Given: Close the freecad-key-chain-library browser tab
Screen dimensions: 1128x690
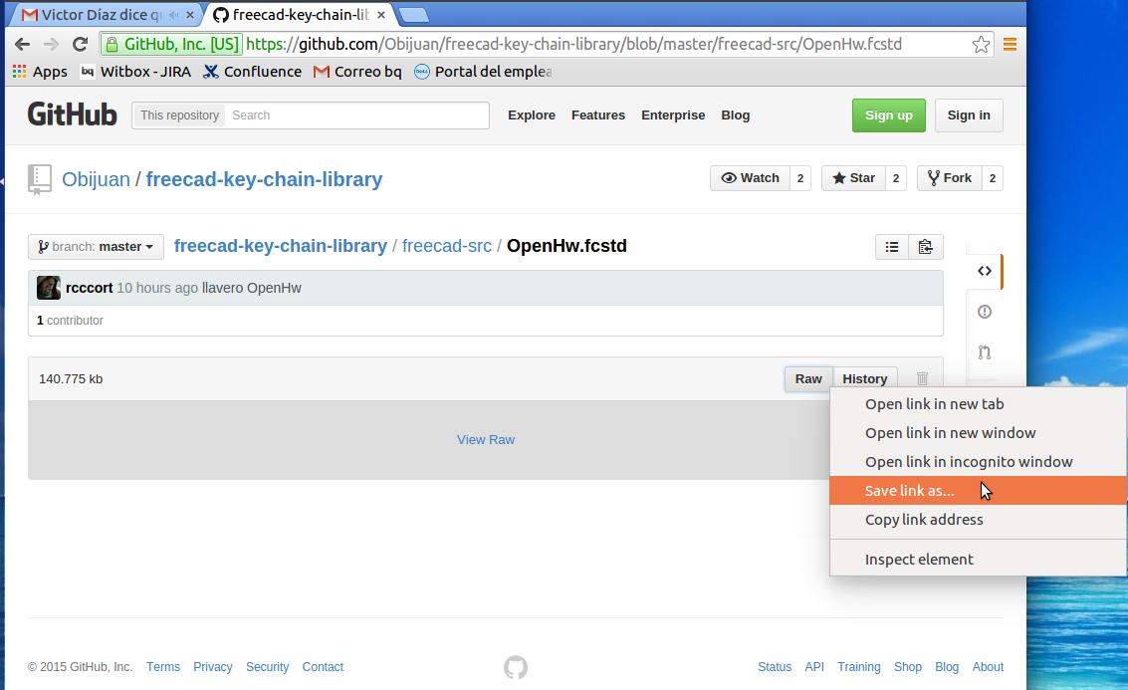Looking at the screenshot, I should [x=381, y=14].
